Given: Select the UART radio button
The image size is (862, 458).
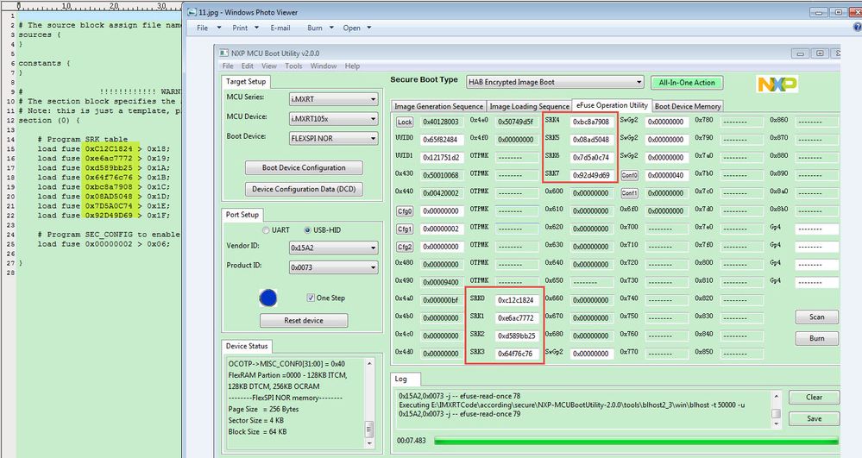Looking at the screenshot, I should (266, 229).
